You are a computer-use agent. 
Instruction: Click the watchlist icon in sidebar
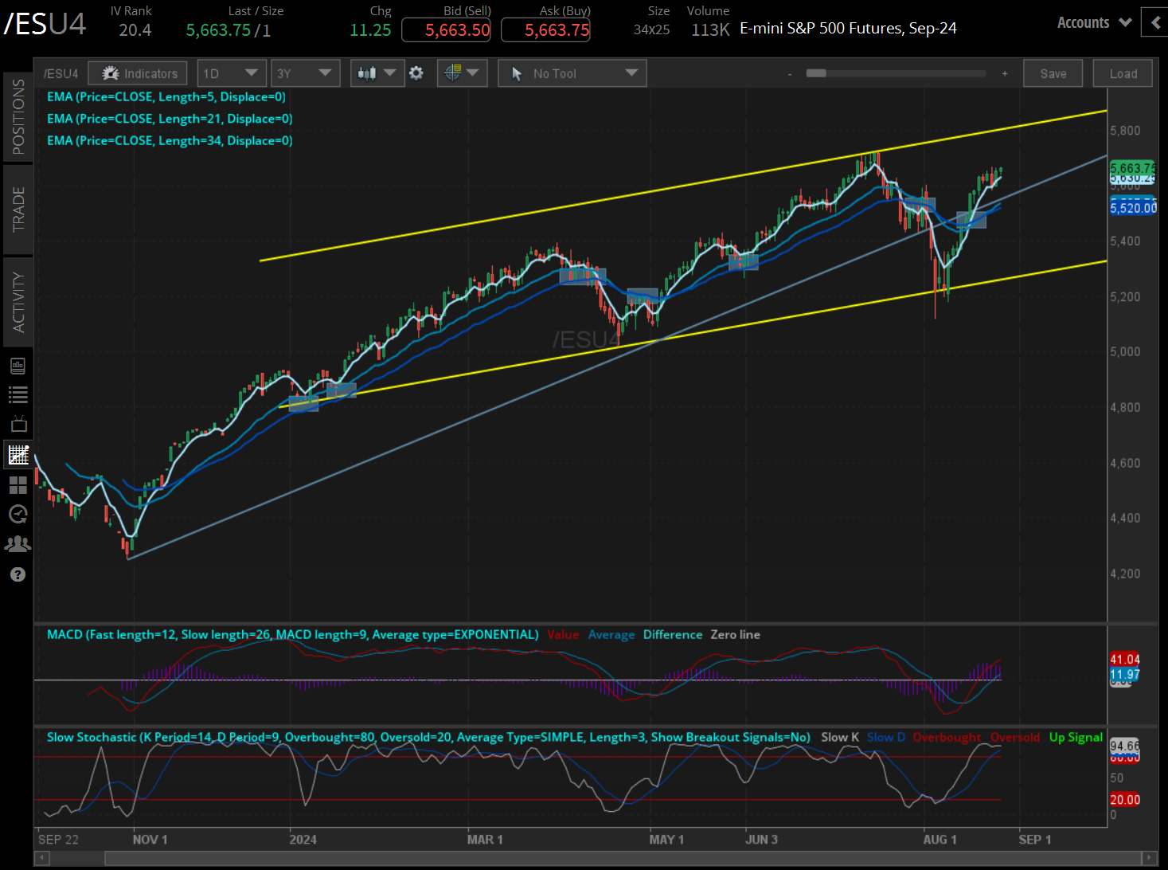18,394
